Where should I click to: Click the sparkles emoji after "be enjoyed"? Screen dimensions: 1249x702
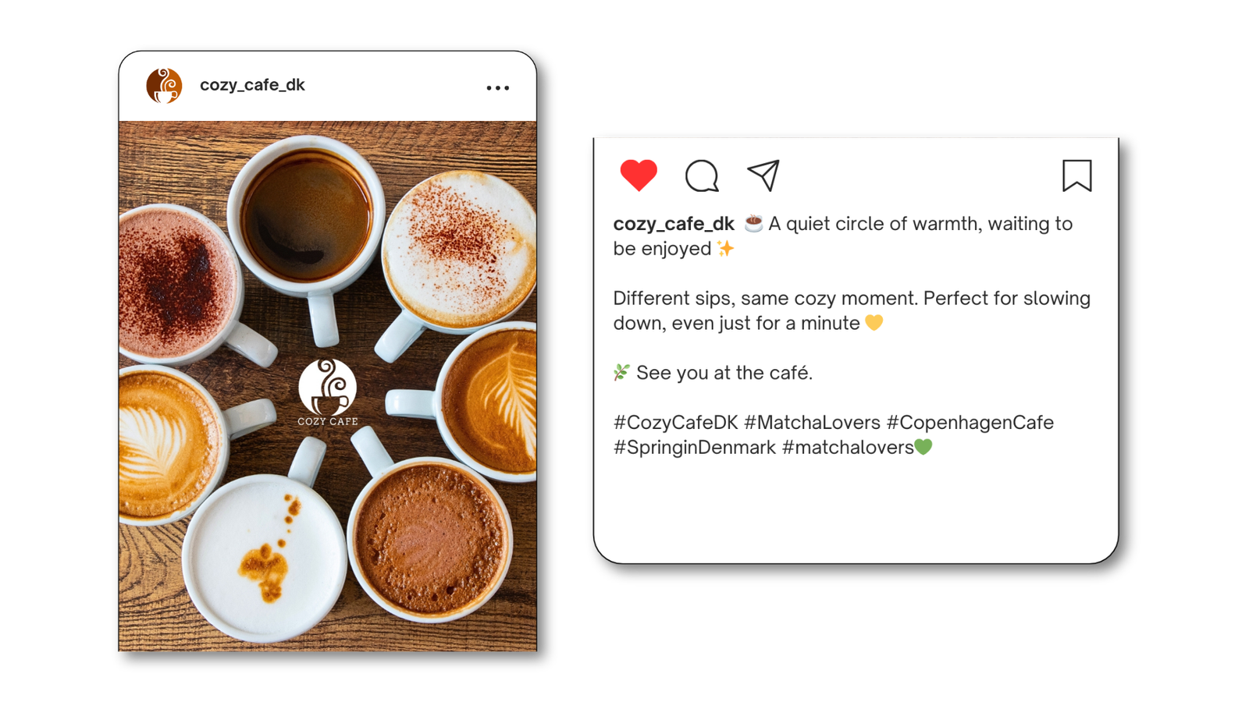(x=726, y=249)
